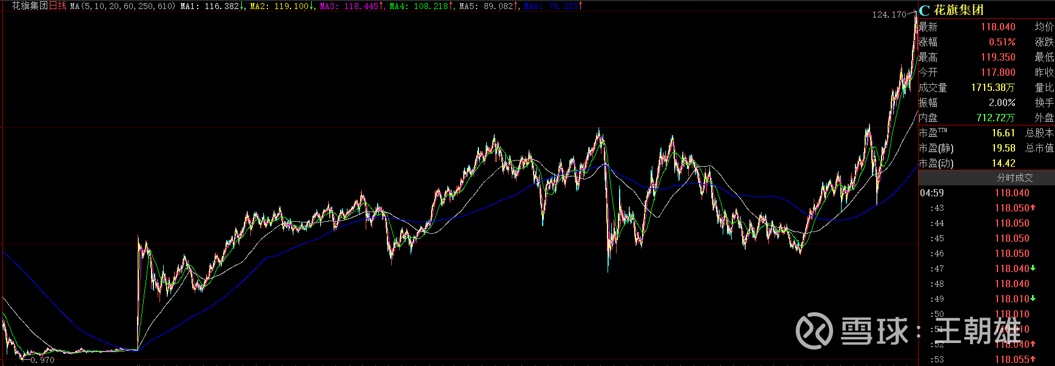The width and height of the screenshot is (1055, 366).
Task: Select the :46 trade row
Action: 986,254
